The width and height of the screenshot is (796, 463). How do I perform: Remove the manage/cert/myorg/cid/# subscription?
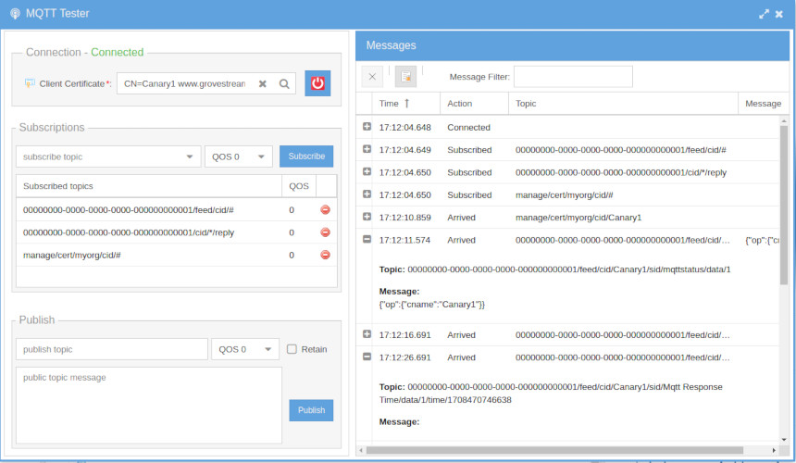coord(325,255)
